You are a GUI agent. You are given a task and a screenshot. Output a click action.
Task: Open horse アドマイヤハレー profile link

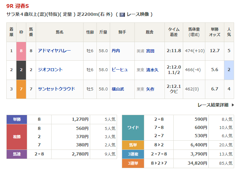tap(54, 51)
